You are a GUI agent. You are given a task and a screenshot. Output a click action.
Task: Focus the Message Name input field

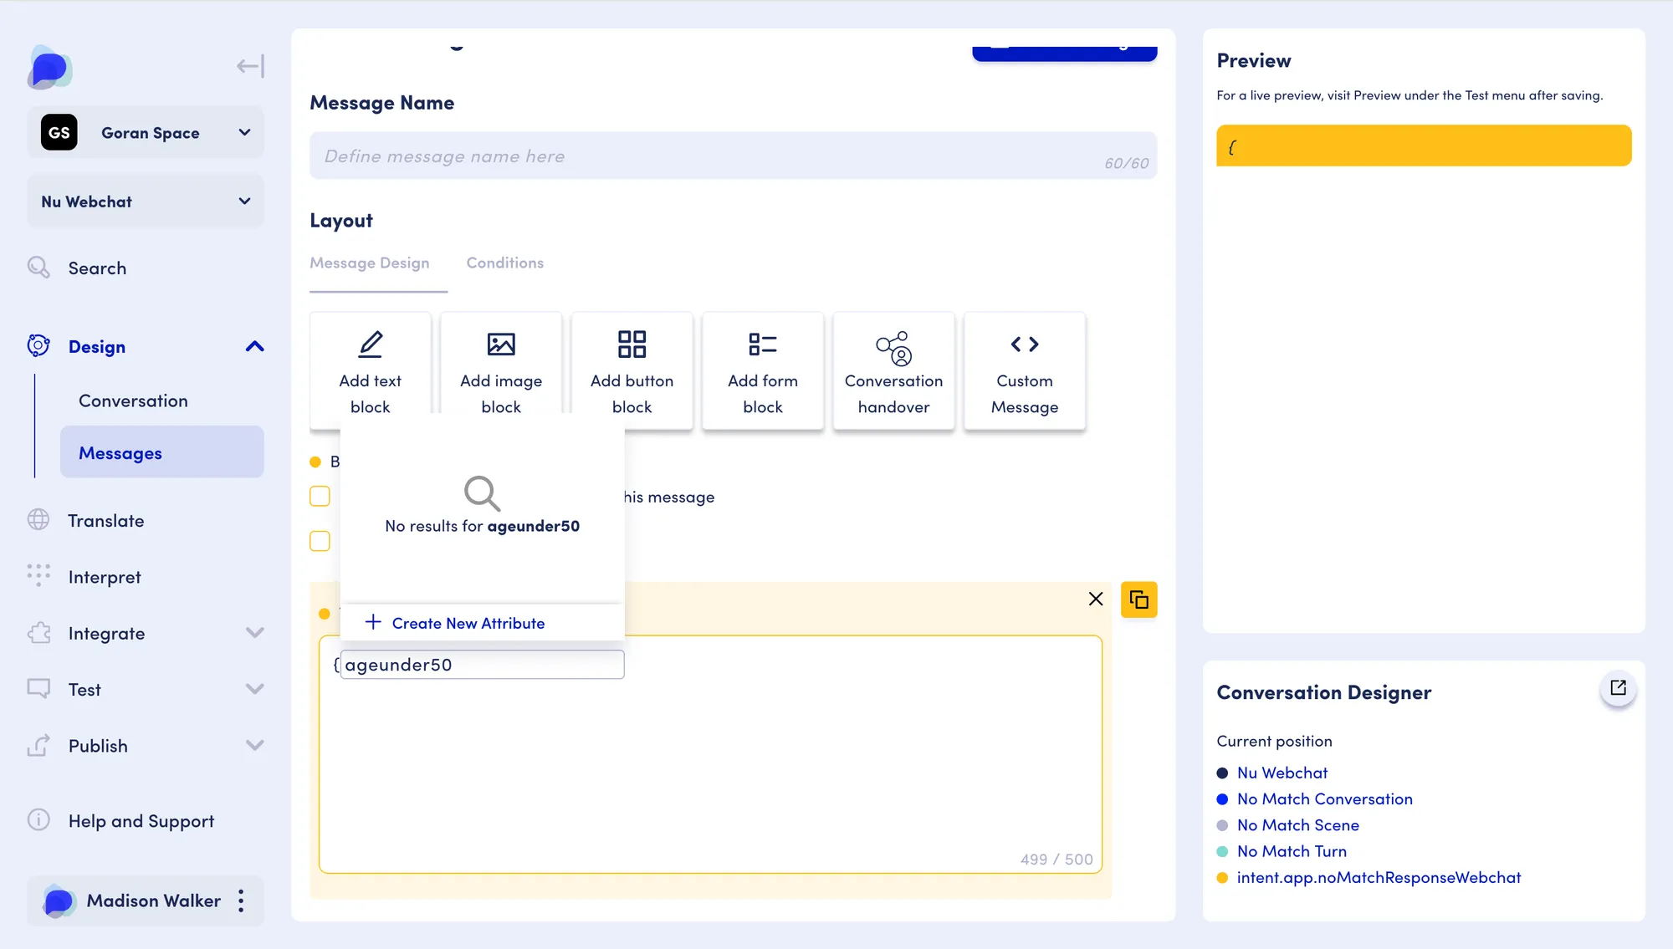pyautogui.click(x=733, y=156)
